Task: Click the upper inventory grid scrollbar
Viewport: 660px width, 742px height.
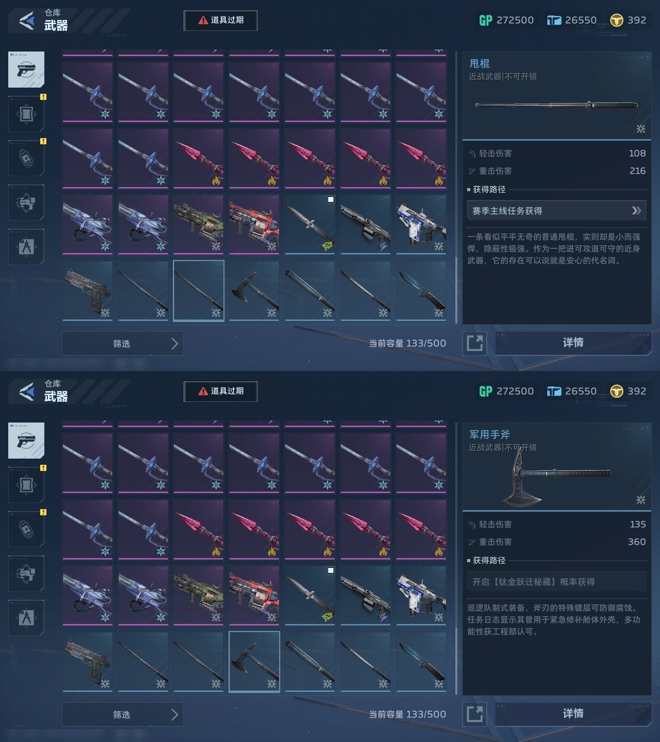Action: 456,289
